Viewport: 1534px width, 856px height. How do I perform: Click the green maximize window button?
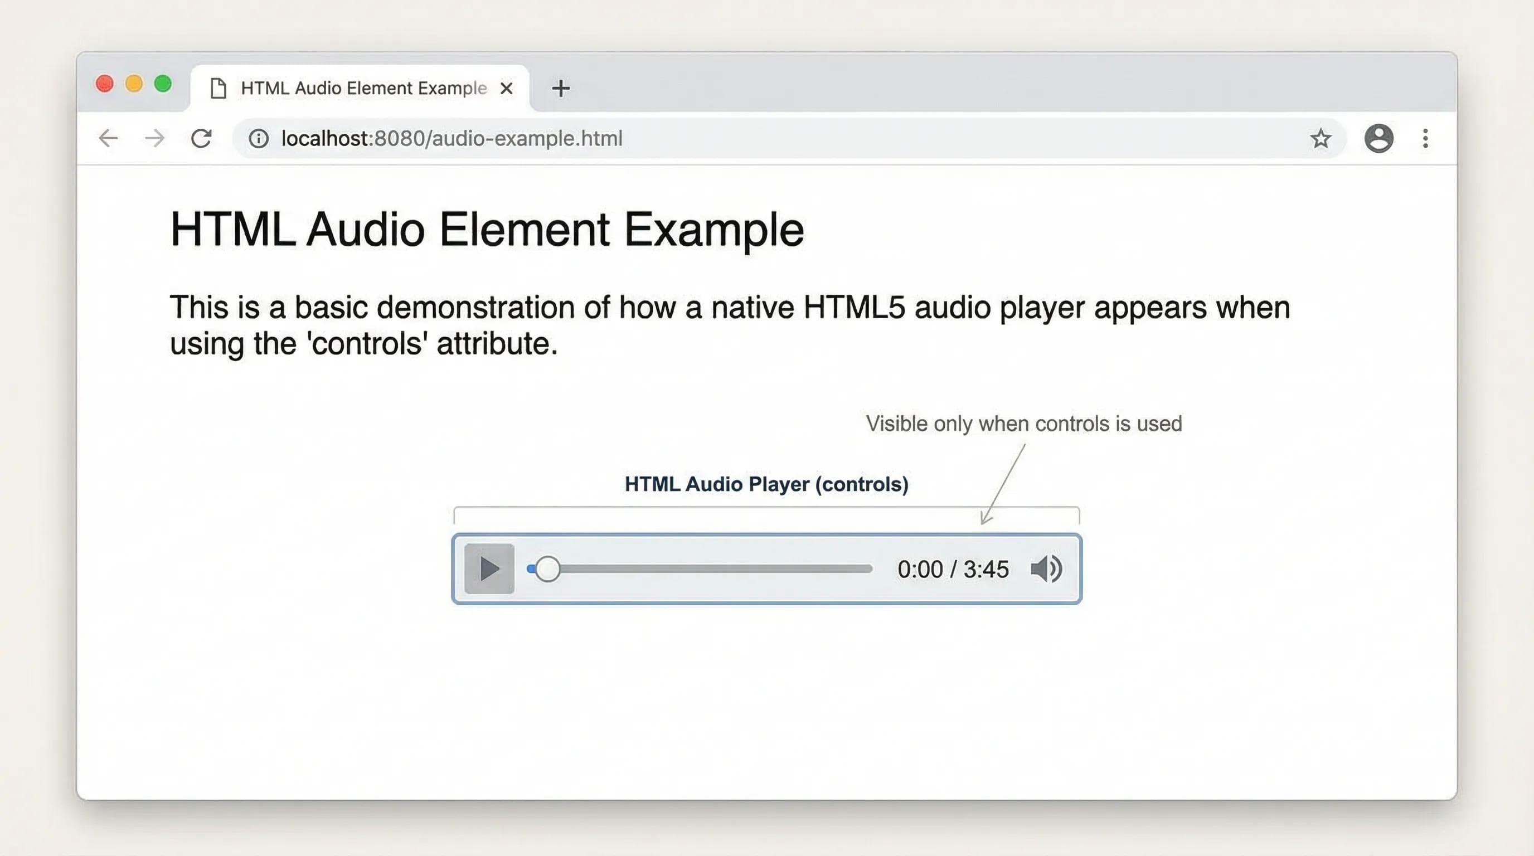click(163, 84)
